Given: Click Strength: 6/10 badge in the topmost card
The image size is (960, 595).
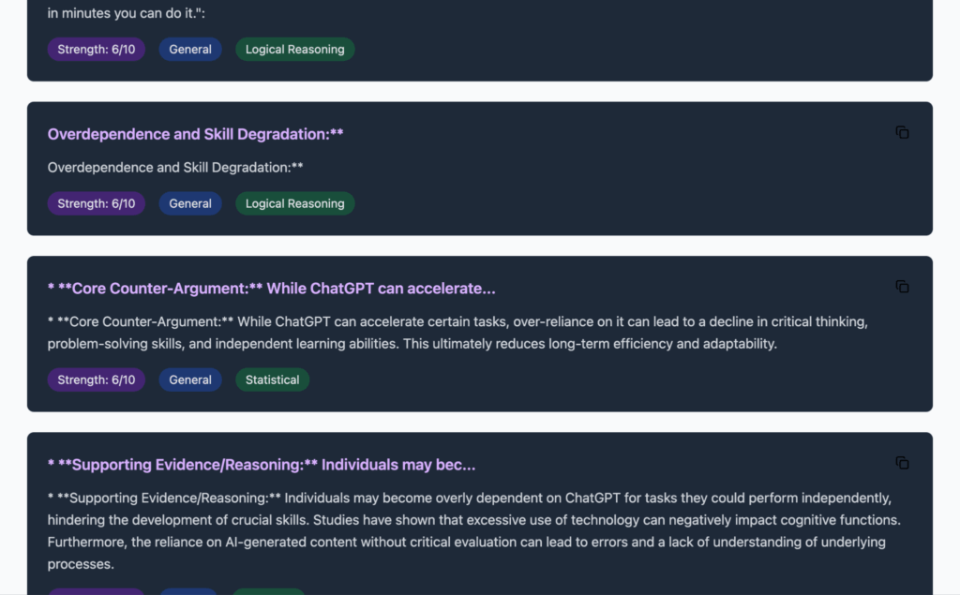Looking at the screenshot, I should 97,50.
